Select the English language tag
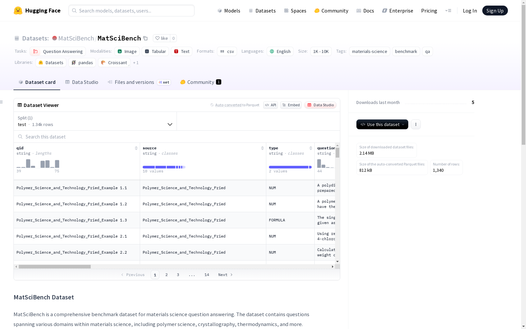The width and height of the screenshot is (526, 329). [280, 51]
